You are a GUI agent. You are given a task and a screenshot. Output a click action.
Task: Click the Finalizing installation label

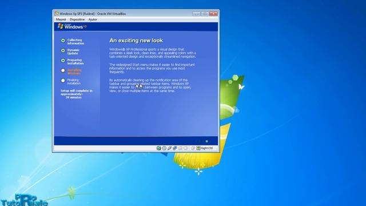click(x=74, y=82)
